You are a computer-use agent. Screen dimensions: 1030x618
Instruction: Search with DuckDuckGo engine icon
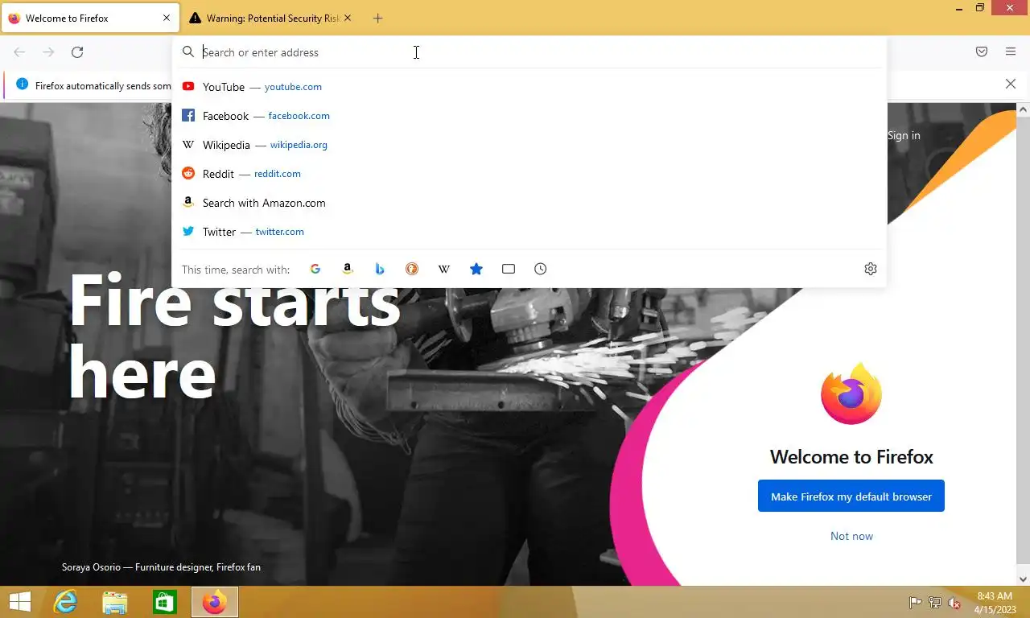pos(412,269)
